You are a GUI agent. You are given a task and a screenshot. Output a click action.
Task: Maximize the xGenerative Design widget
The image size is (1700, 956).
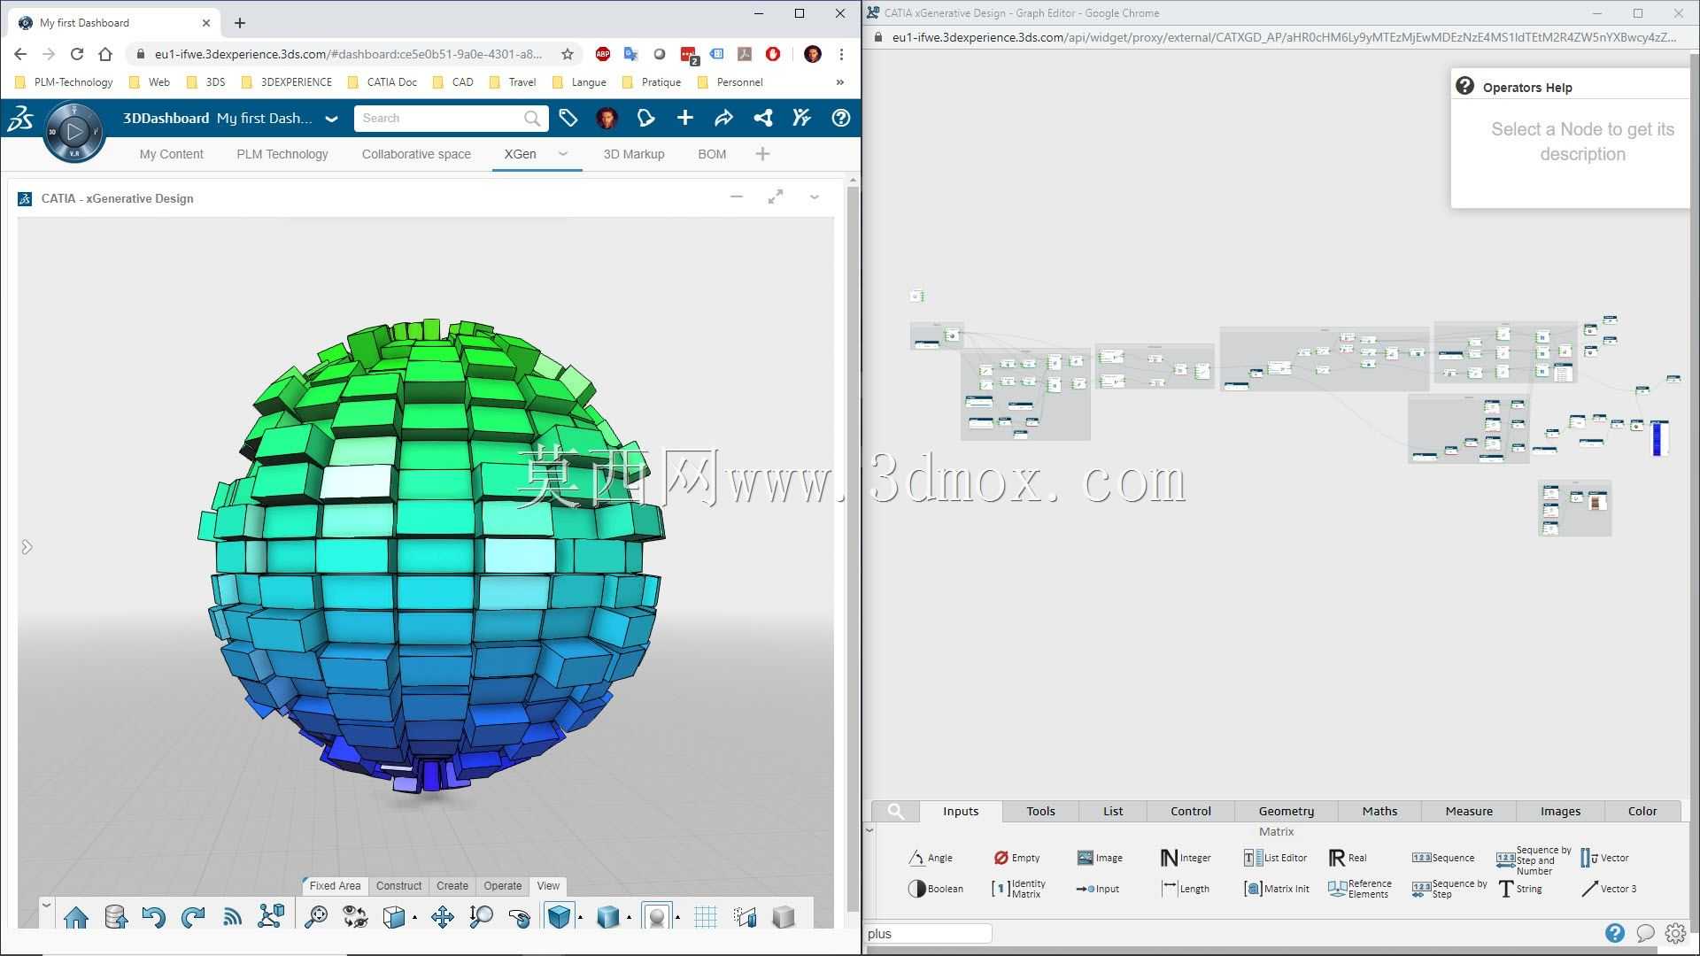click(776, 197)
